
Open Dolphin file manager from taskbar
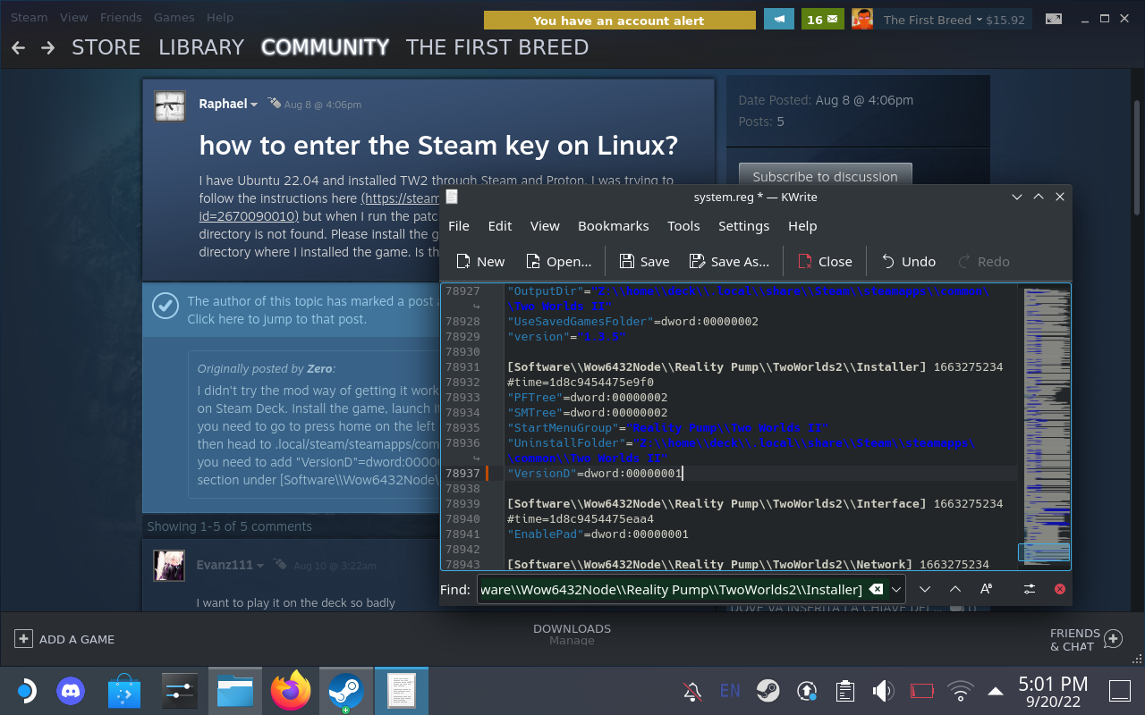pyautogui.click(x=235, y=691)
